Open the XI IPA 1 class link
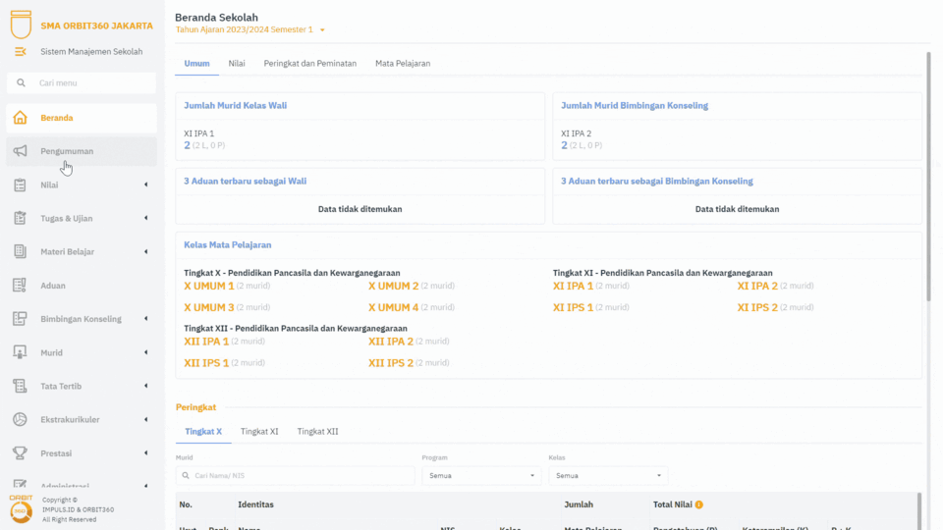Screen dimensions: 943x530 point(573,286)
